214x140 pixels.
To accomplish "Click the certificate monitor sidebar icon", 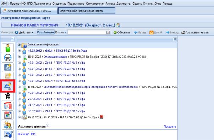I will 8,134.
